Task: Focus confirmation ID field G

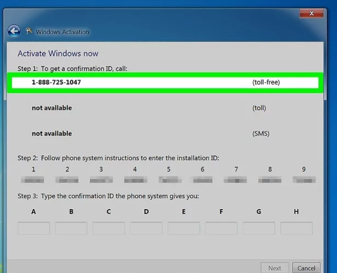Action: coord(259,228)
